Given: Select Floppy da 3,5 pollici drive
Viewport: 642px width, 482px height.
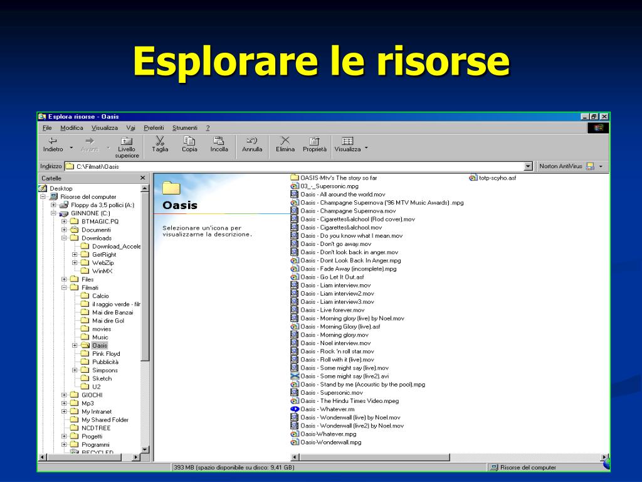Looking at the screenshot, I should [x=102, y=205].
